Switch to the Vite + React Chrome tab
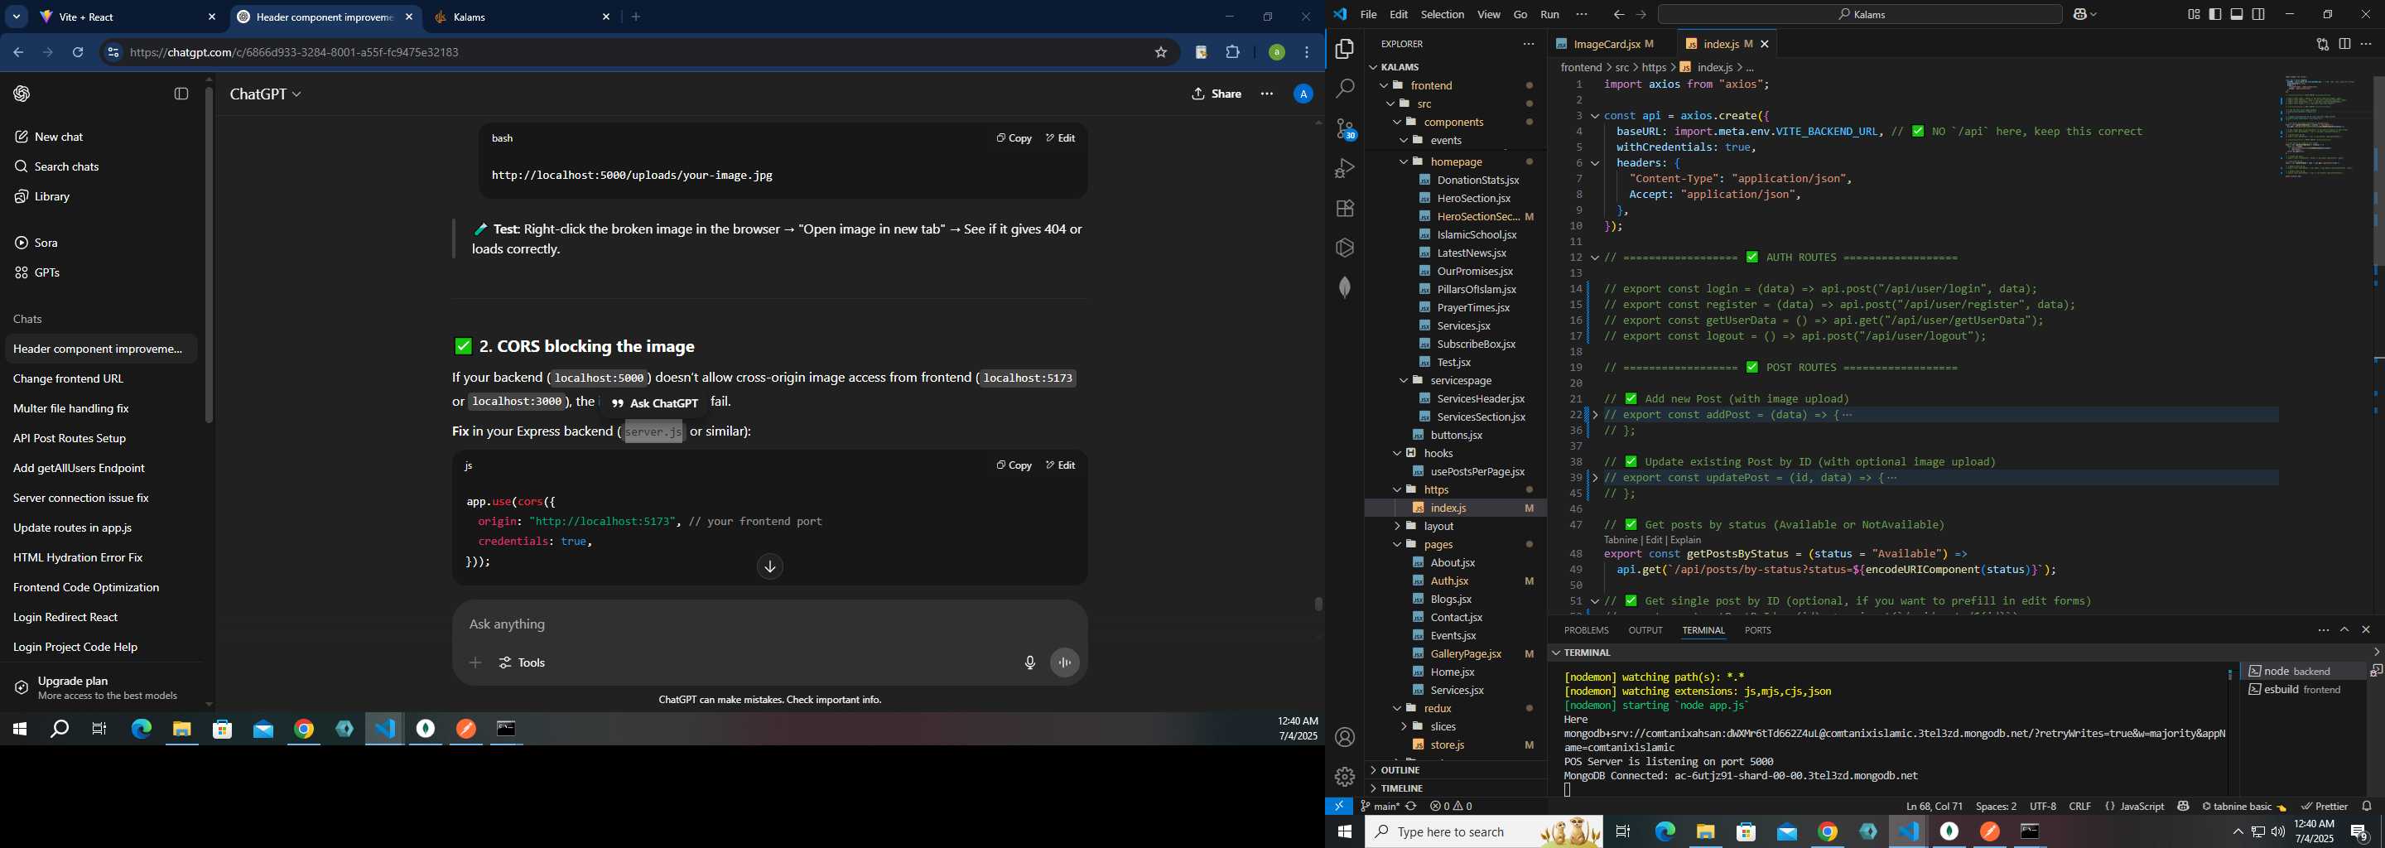 coord(127,17)
